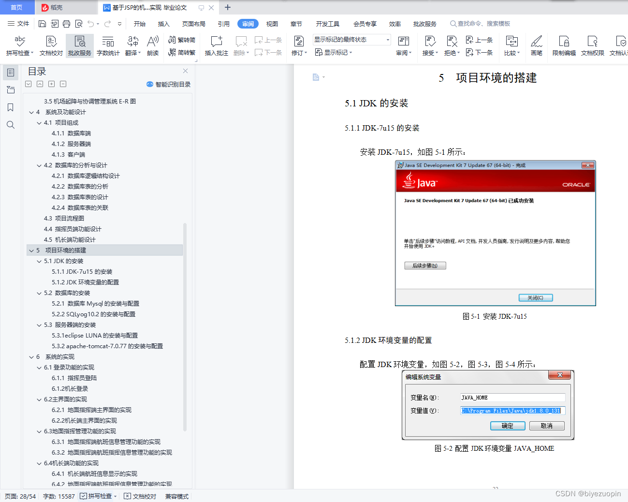Viewport: 628px width, 502px height.
Task: Jump to 5.3.2 apache-tomcat-7.0.77 的安装与配置
Action: pyautogui.click(x=107, y=346)
